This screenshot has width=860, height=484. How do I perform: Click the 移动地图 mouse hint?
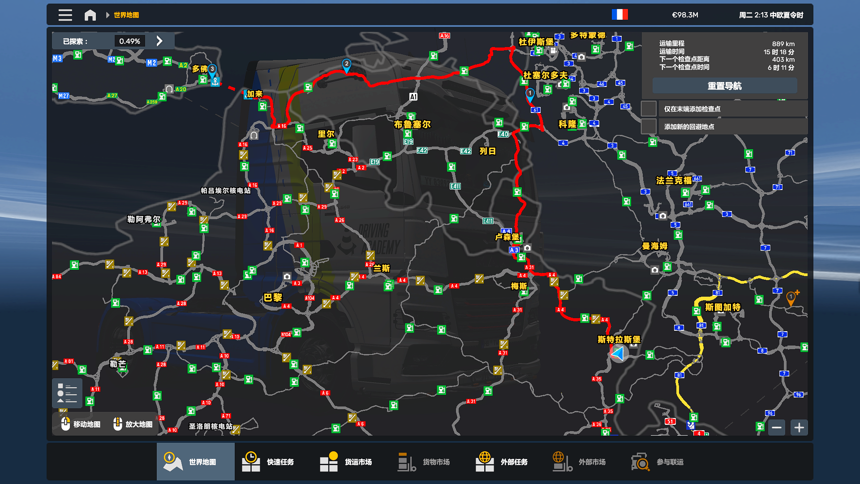[81, 424]
